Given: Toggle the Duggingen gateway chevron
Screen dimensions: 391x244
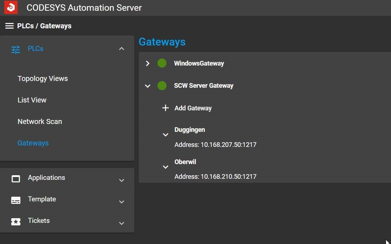Looking at the screenshot, I should click(x=165, y=135).
